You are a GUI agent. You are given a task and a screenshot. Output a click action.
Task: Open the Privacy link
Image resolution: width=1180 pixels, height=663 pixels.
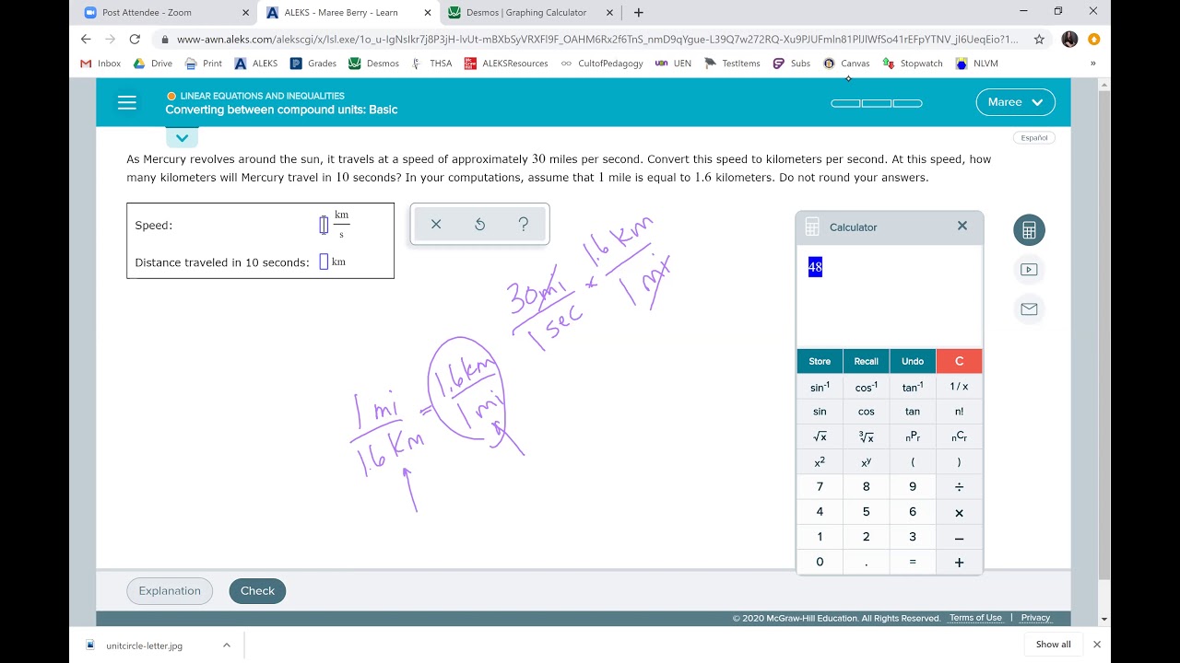[1035, 618]
